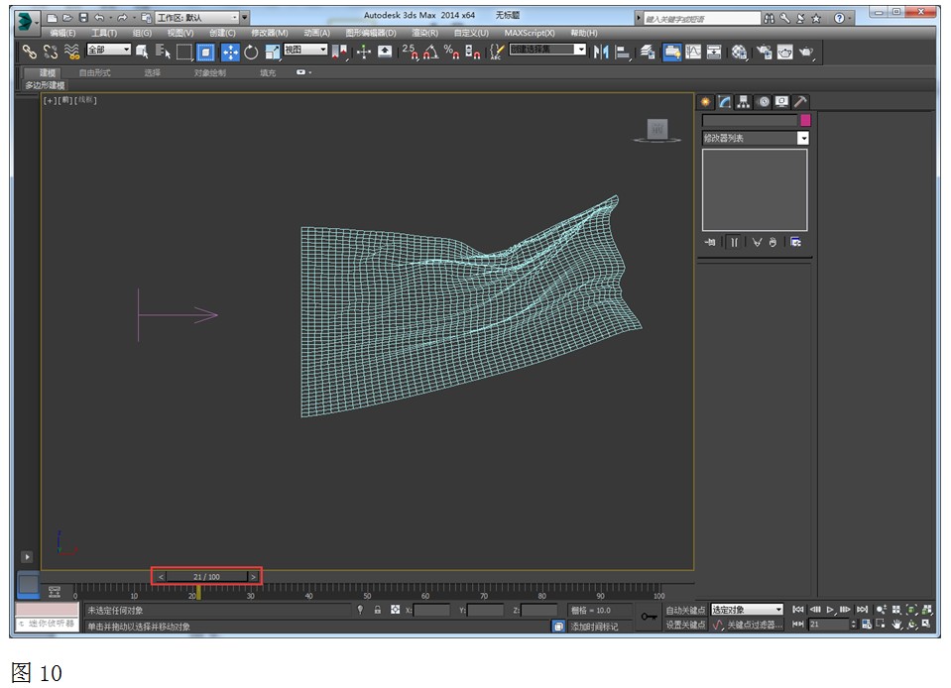
Task: Open the Rendered Frame Window icon
Action: (x=784, y=53)
